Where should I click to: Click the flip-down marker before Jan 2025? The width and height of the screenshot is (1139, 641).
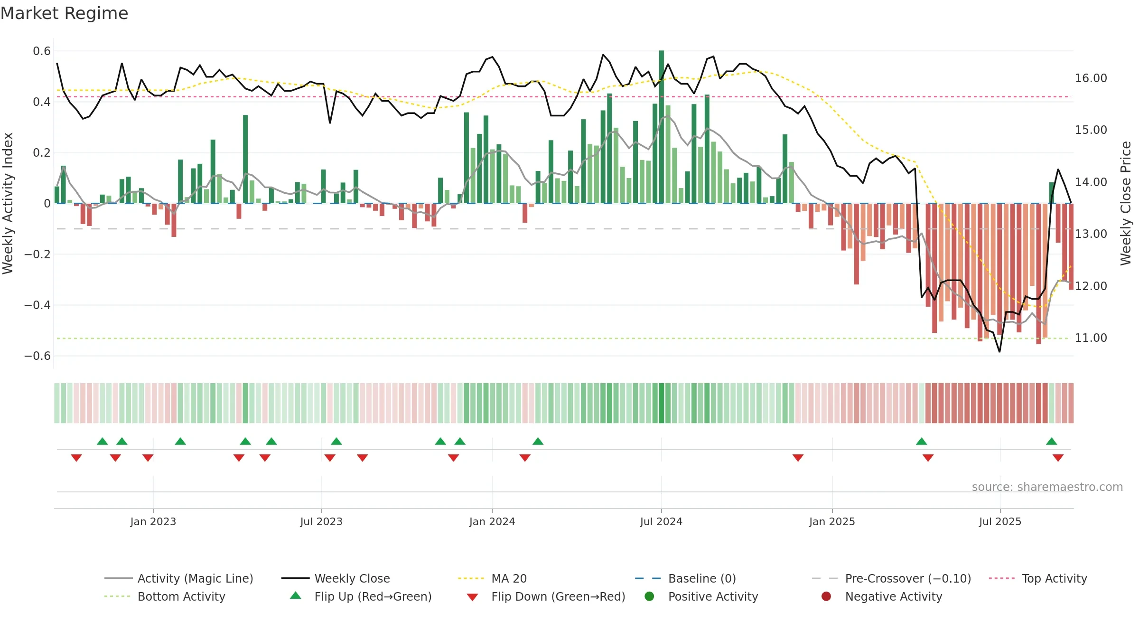click(x=798, y=458)
